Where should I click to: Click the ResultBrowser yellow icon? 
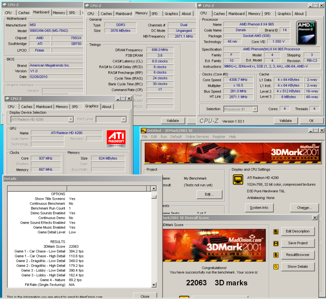click(x=276, y=255)
